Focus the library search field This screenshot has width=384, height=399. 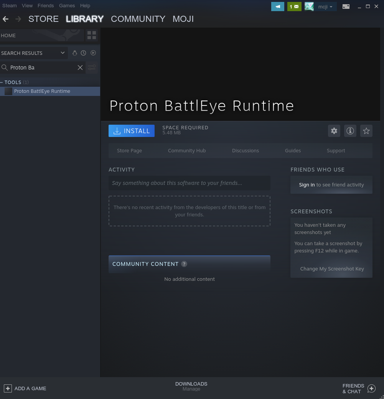click(x=43, y=68)
